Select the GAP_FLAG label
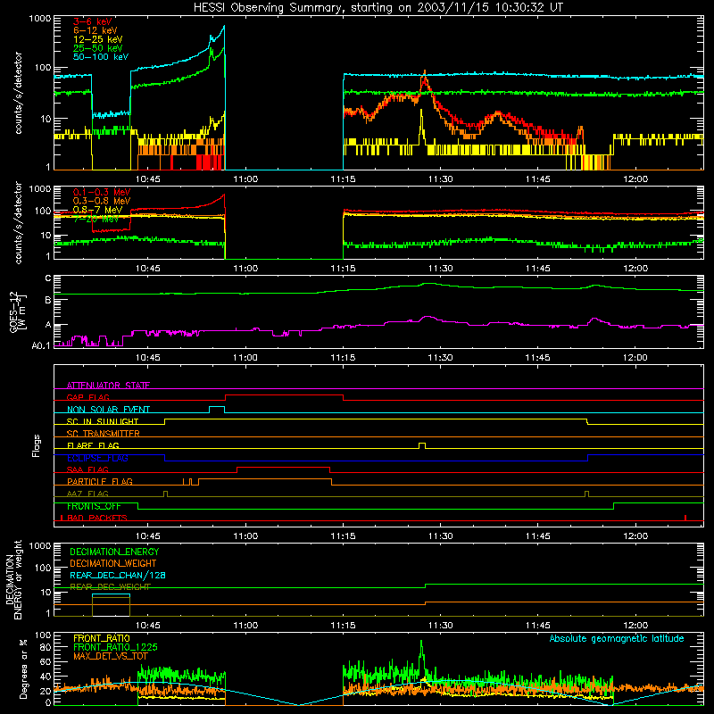 point(87,397)
